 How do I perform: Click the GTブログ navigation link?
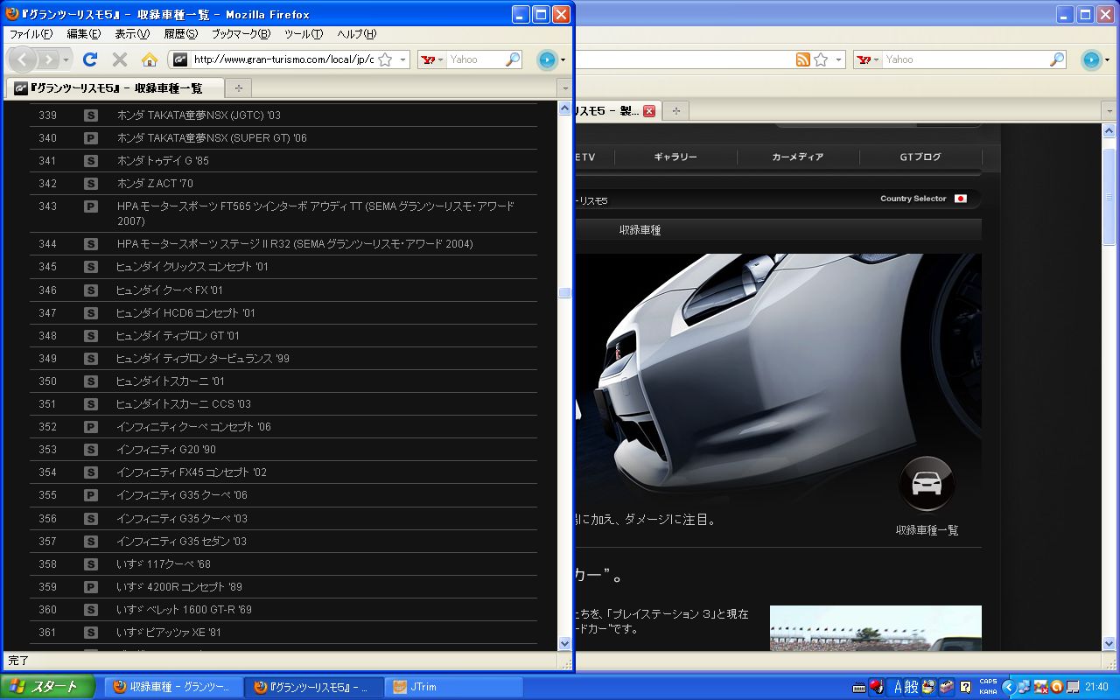click(920, 157)
